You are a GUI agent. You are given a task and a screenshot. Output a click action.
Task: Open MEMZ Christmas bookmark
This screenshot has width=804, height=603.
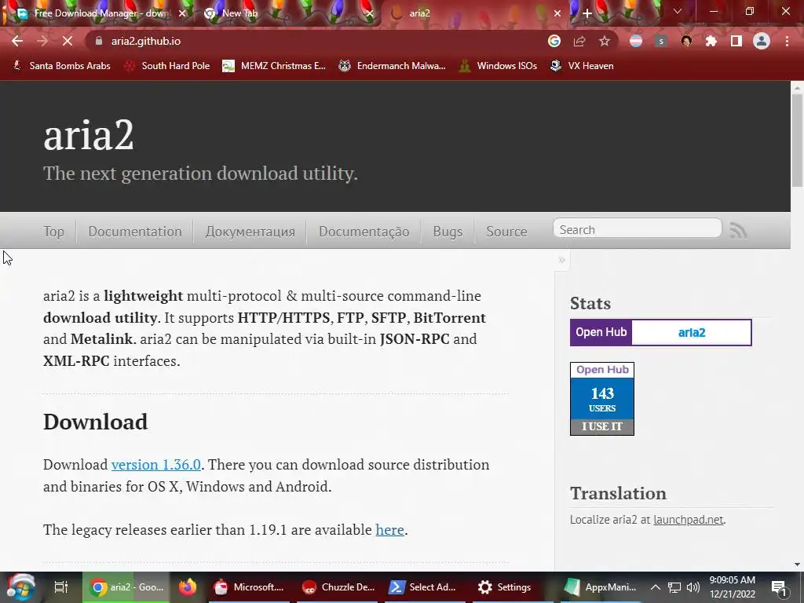tap(274, 66)
